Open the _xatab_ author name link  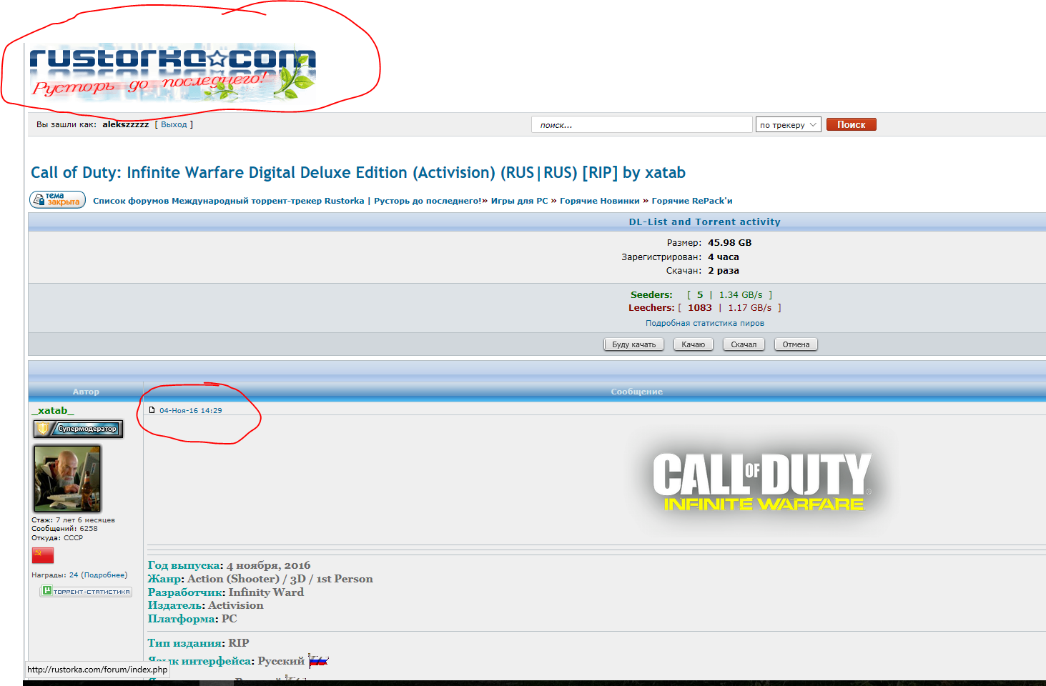pos(52,410)
